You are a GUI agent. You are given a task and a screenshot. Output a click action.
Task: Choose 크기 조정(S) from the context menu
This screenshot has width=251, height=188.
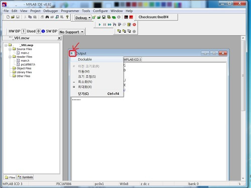[97, 77]
